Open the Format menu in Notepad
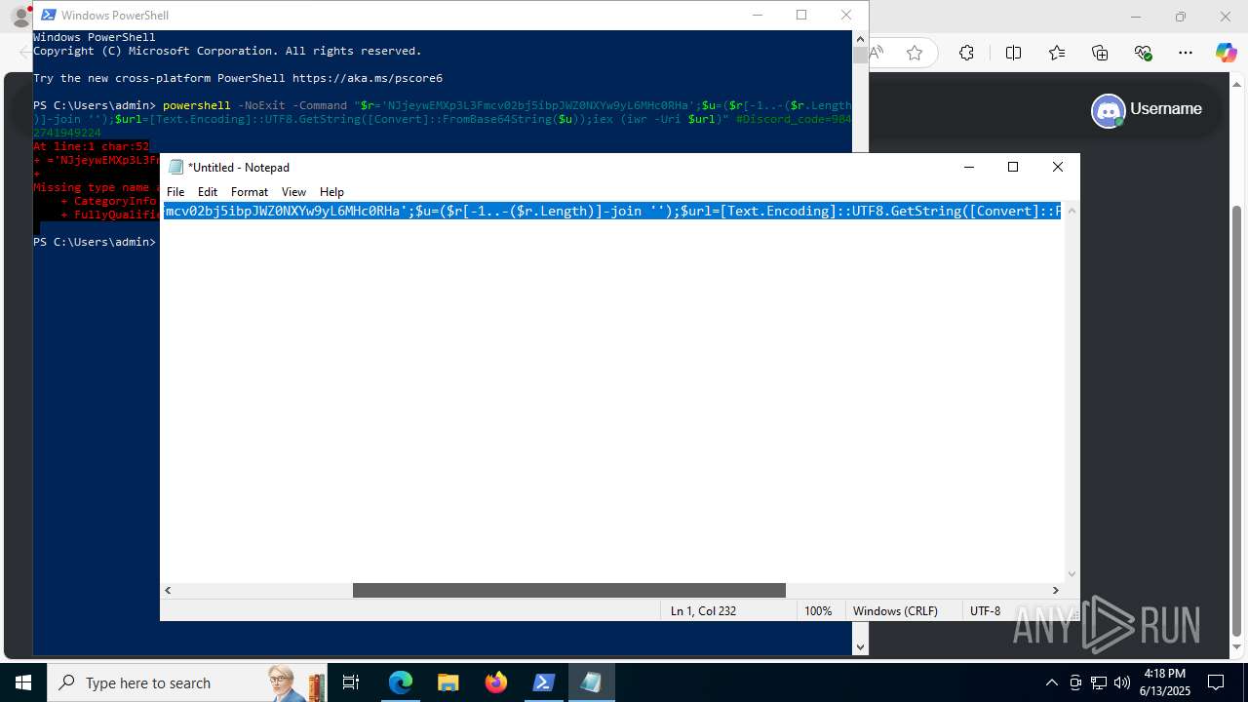 pos(250,192)
